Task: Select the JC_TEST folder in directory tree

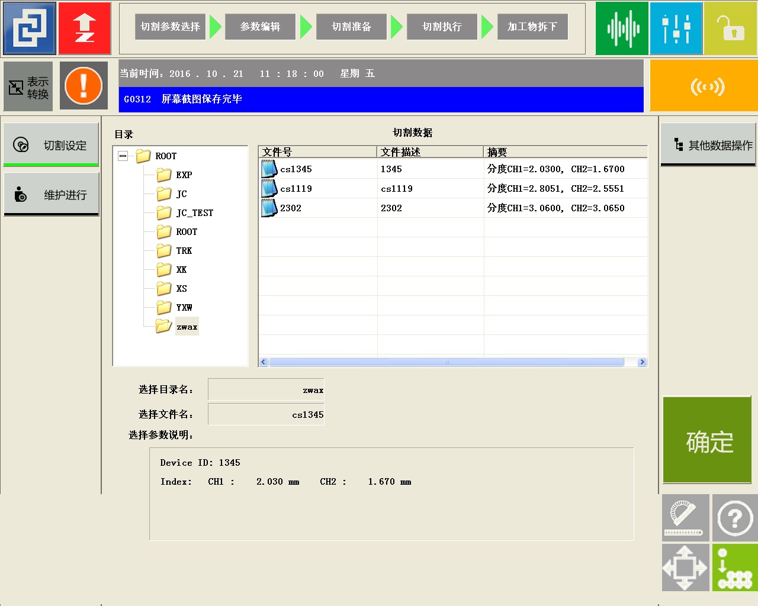Action: point(194,213)
